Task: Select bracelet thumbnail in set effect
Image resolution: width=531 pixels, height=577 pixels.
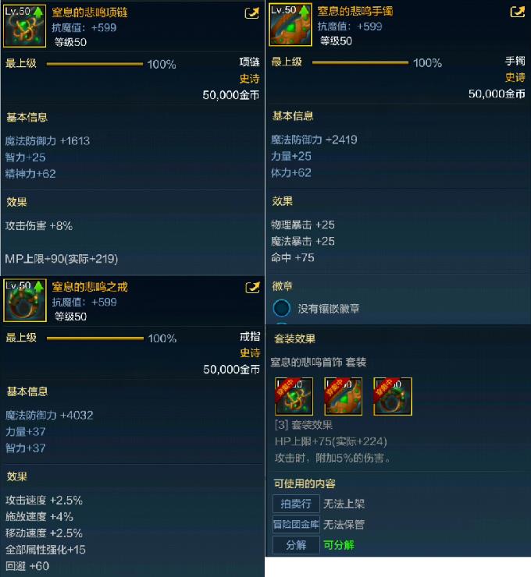Action: point(343,397)
